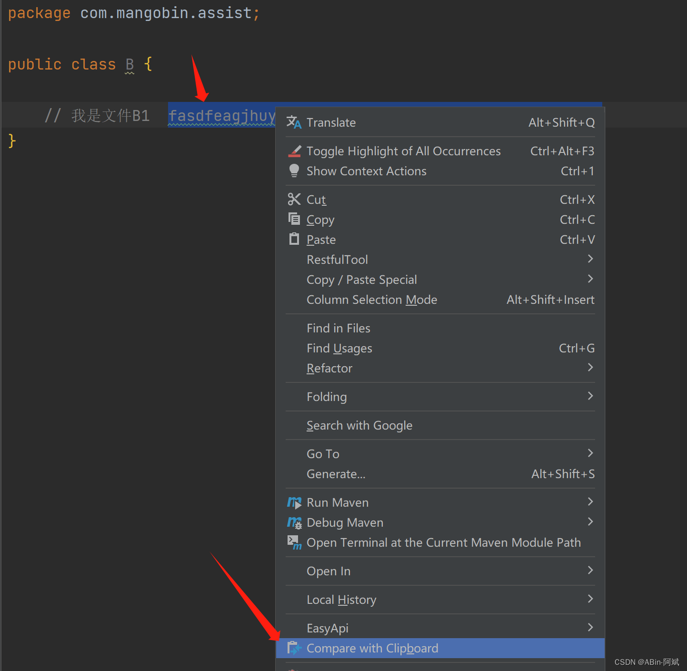Viewport: 687px width, 671px height.
Task: Click the Debug Maven bug icon
Action: pyautogui.click(x=294, y=522)
